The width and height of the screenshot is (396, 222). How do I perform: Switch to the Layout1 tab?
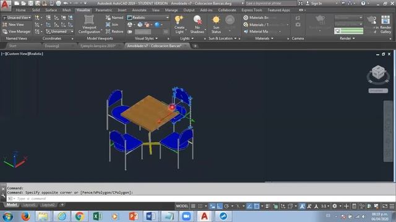pos(29,205)
